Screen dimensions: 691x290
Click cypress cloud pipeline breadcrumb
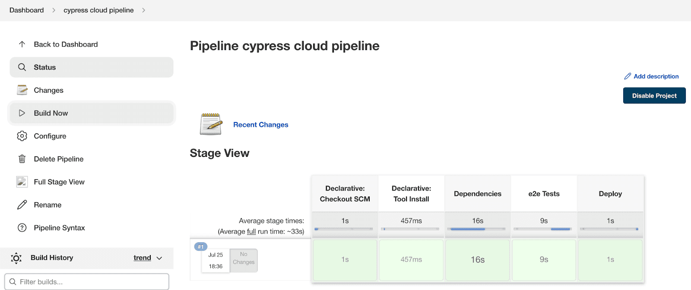click(x=98, y=10)
